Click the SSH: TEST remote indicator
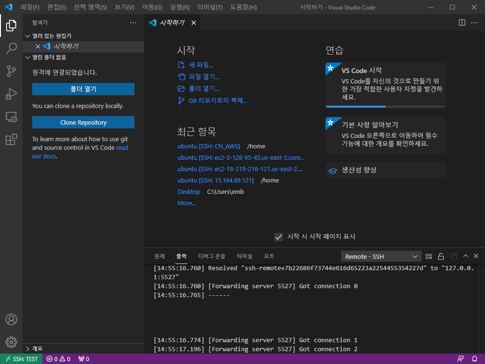The width and height of the screenshot is (485, 364). click(21, 359)
